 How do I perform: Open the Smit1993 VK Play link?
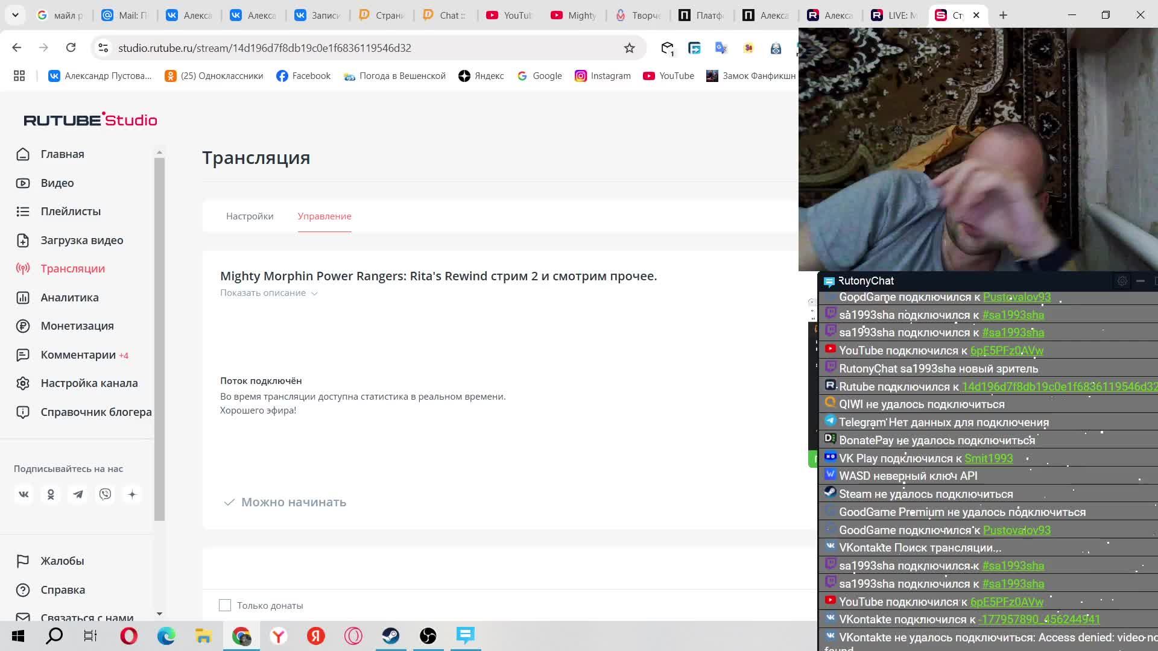[x=988, y=458]
